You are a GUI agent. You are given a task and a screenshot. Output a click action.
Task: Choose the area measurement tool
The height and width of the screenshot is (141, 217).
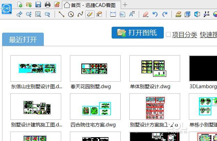point(122,14)
